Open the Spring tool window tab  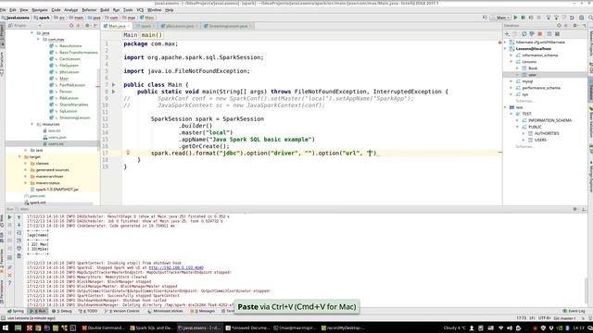(16, 311)
